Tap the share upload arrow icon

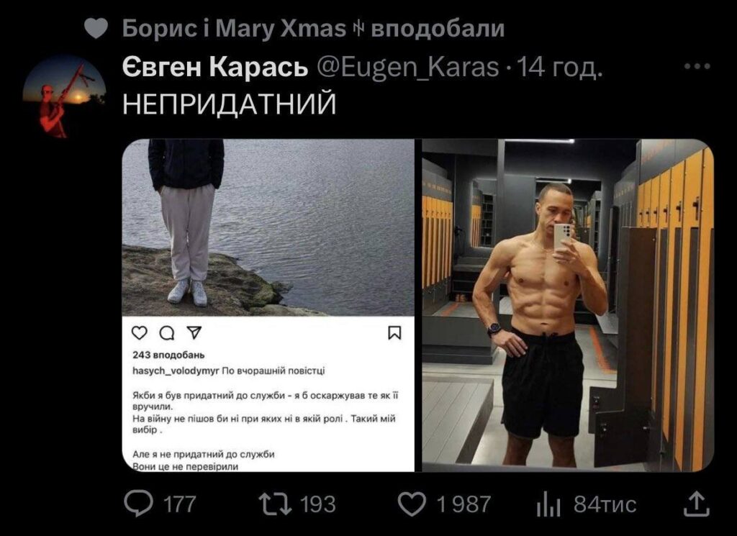click(x=696, y=504)
